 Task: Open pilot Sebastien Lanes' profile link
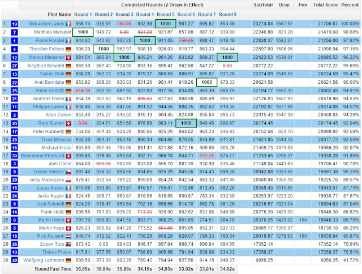[x=46, y=24]
